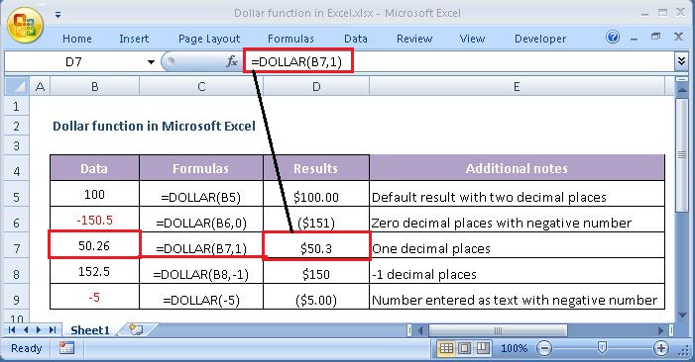695x362 pixels.
Task: Go to last sheet navigation arrow
Action: pos(53,329)
